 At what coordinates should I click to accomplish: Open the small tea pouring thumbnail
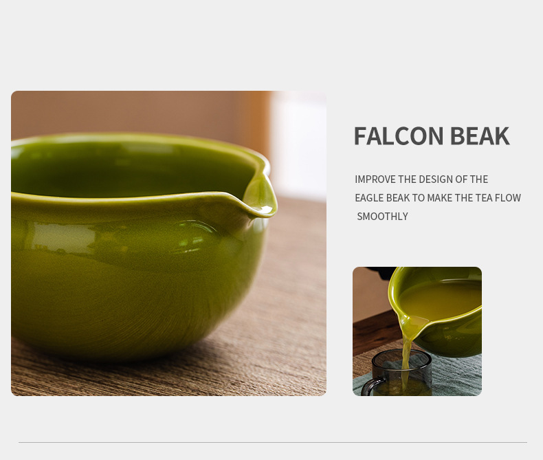(417, 331)
